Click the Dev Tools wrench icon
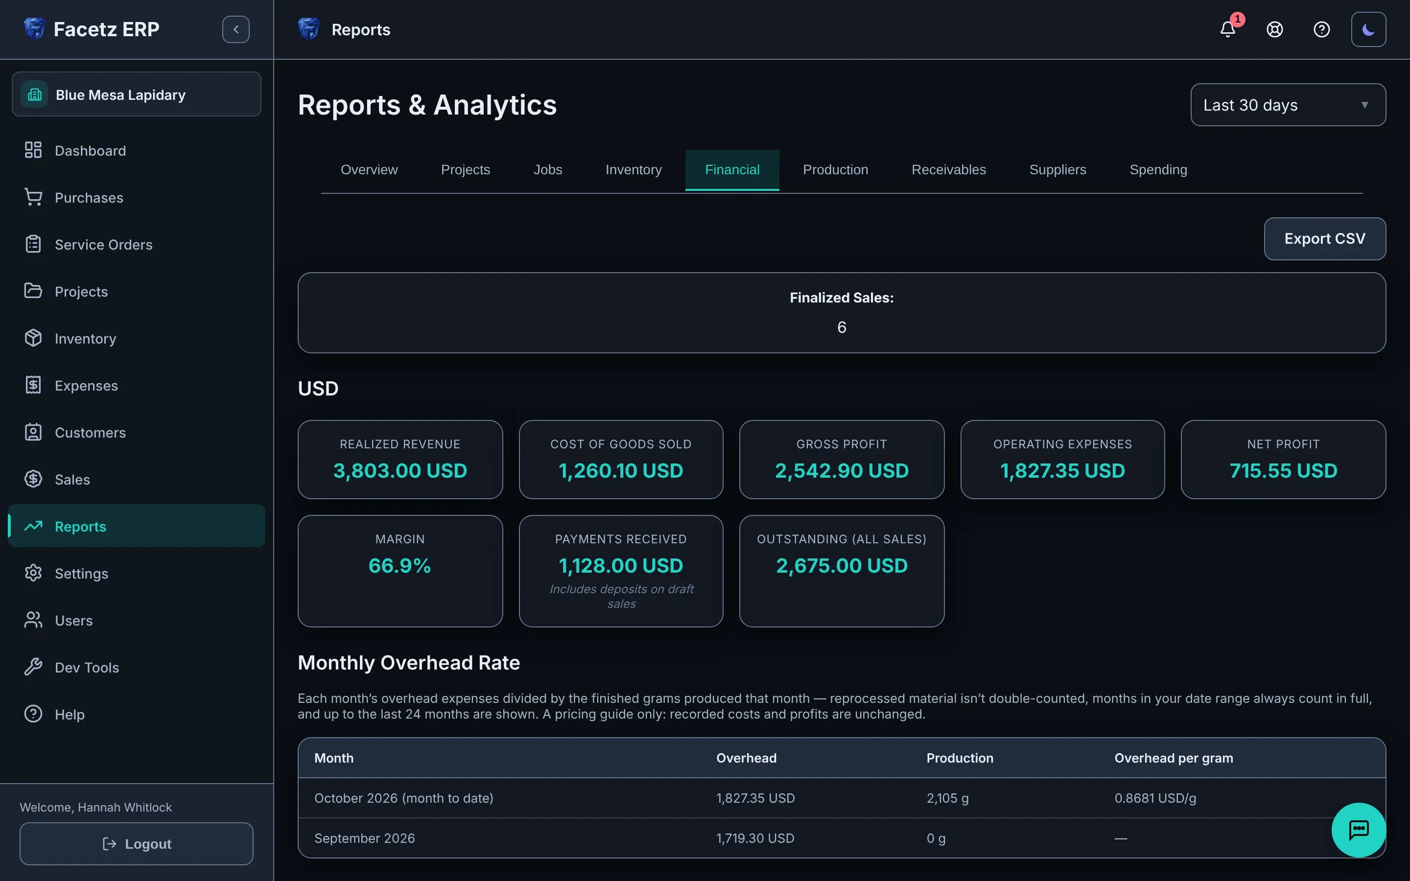 click(x=33, y=667)
